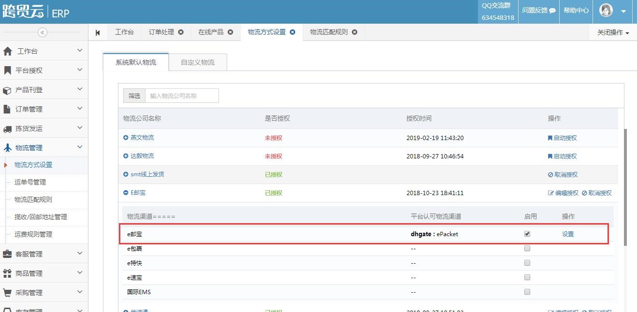Close the 物流方式设置 tab
Image resolution: width=637 pixels, height=312 pixels.
click(x=292, y=32)
